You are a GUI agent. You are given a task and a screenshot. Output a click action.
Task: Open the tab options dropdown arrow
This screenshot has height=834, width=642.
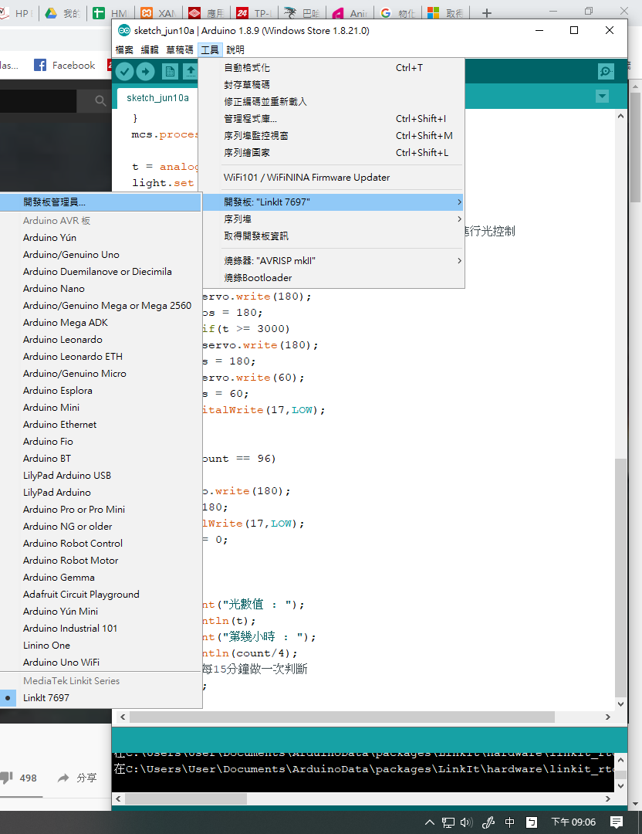pos(602,97)
